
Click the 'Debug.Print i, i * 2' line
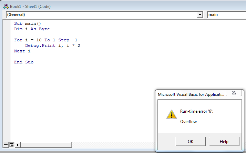(x=53, y=45)
